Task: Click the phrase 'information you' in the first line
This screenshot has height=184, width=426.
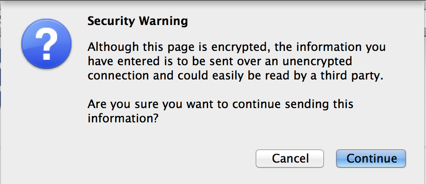Action: point(341,47)
